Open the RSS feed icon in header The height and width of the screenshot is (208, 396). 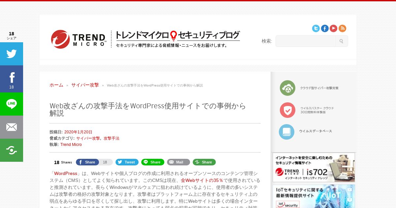(x=342, y=28)
